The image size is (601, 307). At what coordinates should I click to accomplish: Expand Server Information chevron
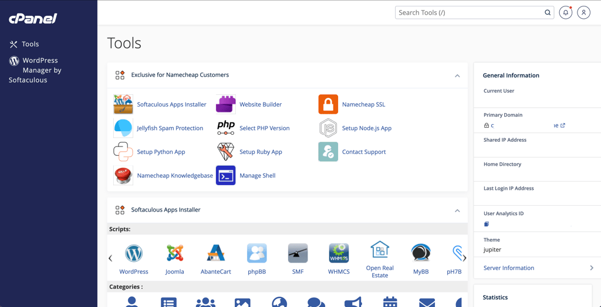click(592, 268)
